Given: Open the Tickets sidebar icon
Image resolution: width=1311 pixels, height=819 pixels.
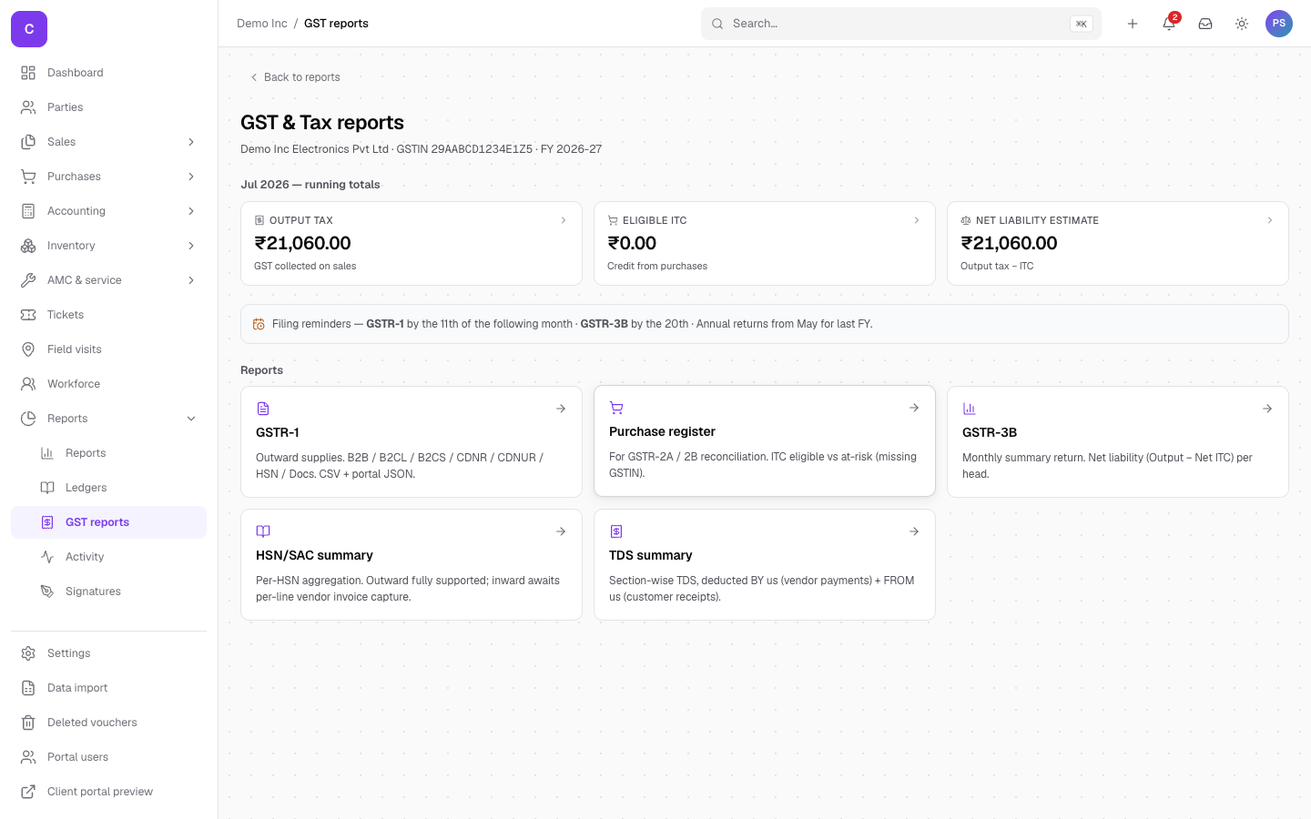Looking at the screenshot, I should [28, 315].
